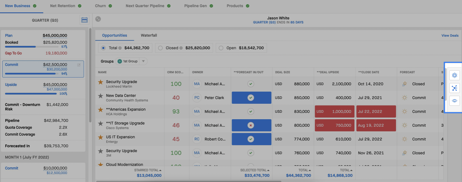Click the edit pencil icon on Commit card

(79, 65)
